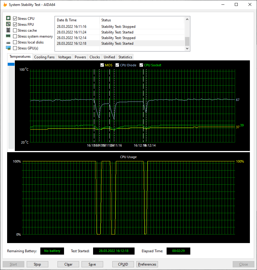
Task: Enable Stress local disks checkbox
Action: click(x=15, y=42)
